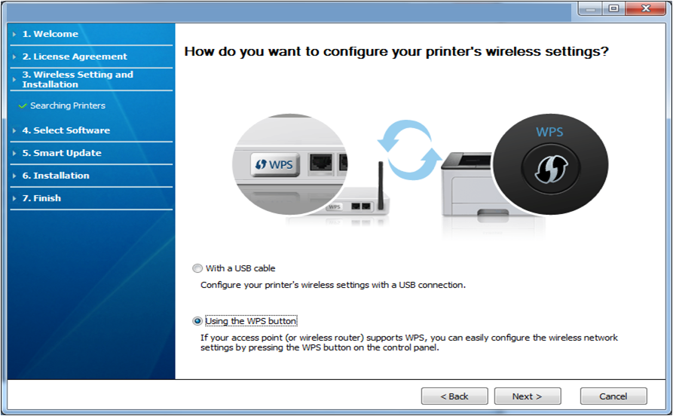Click the green checkmark beside Searching Printers

[23, 106]
